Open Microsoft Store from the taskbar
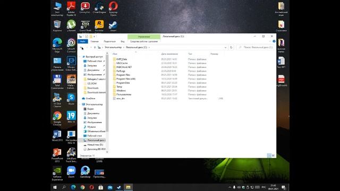 (x=100, y=187)
